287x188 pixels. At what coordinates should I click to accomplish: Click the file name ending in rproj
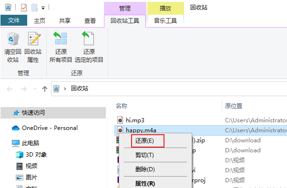tap(199, 180)
